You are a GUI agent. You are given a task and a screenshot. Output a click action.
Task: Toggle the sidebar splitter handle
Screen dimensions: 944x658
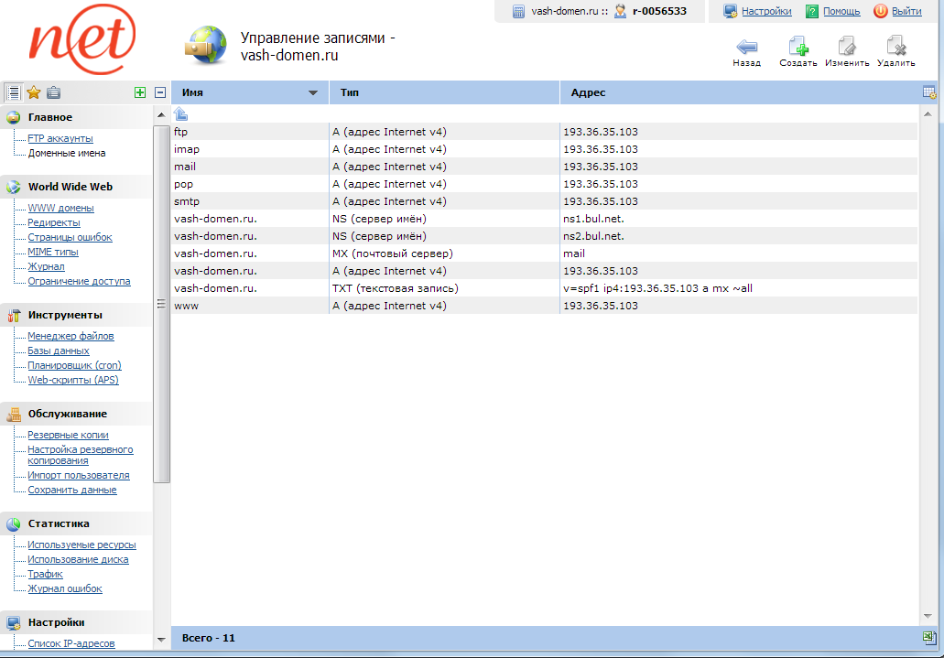click(x=161, y=305)
